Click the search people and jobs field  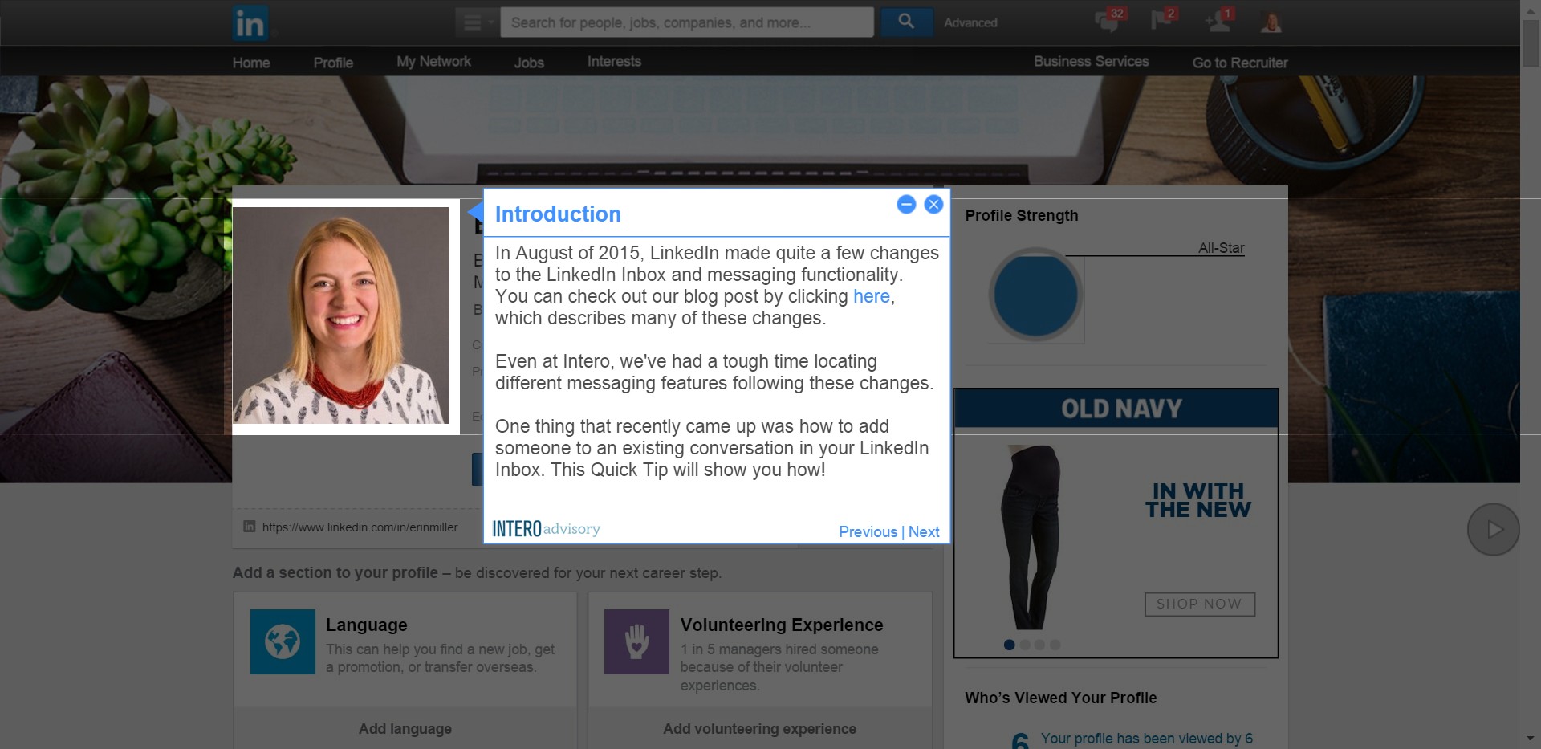tap(687, 22)
